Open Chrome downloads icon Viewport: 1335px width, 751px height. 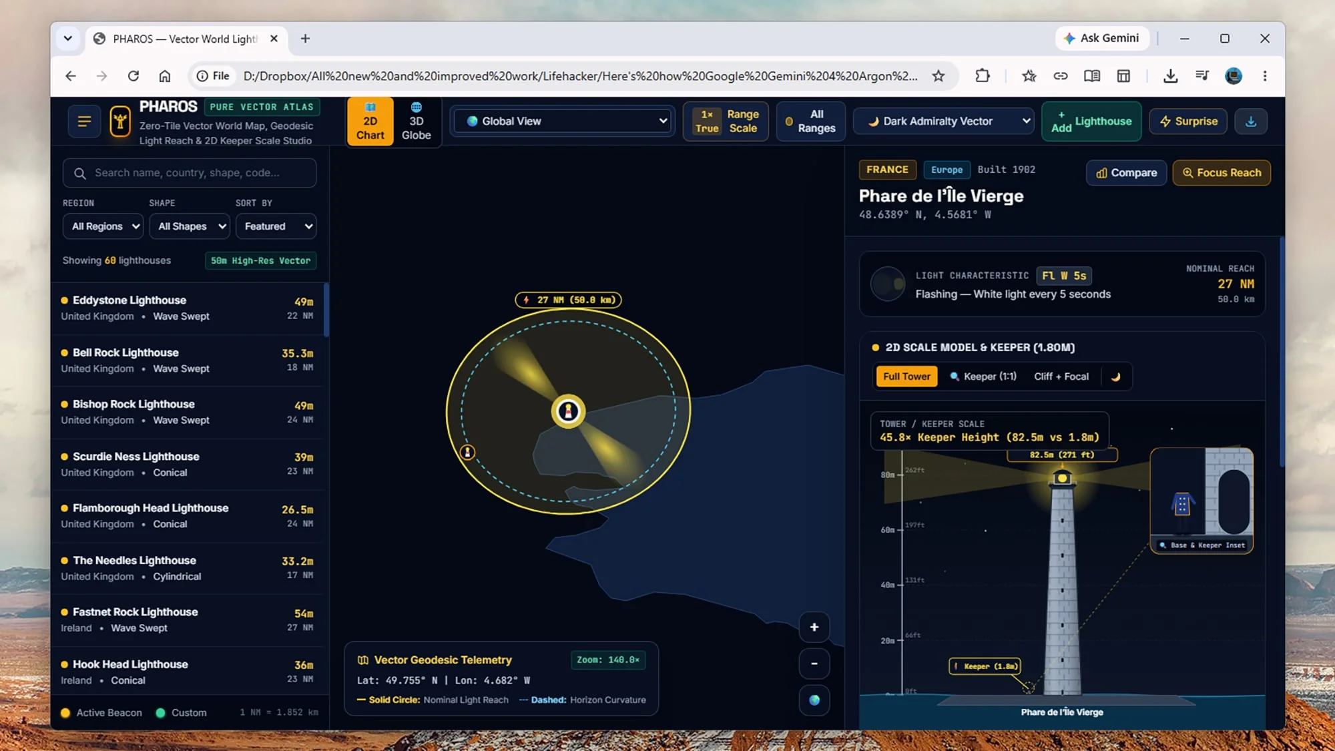click(1170, 76)
